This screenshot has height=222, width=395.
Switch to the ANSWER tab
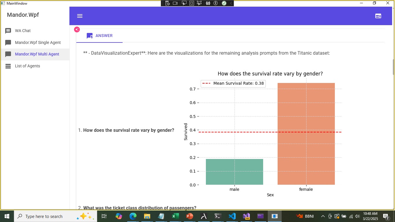coord(99,36)
